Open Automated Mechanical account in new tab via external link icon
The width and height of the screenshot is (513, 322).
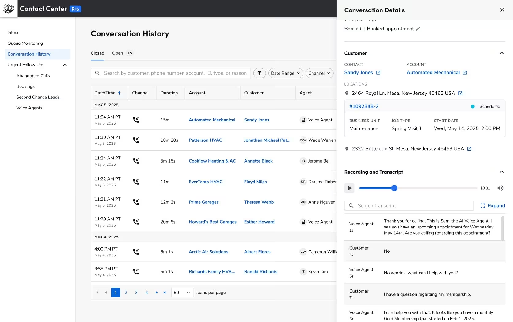click(465, 72)
